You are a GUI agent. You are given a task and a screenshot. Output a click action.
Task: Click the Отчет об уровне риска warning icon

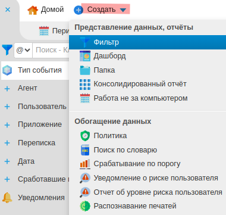click(x=85, y=192)
